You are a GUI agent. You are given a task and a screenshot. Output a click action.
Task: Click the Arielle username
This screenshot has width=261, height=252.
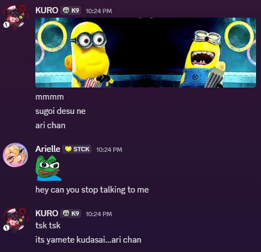click(x=47, y=149)
